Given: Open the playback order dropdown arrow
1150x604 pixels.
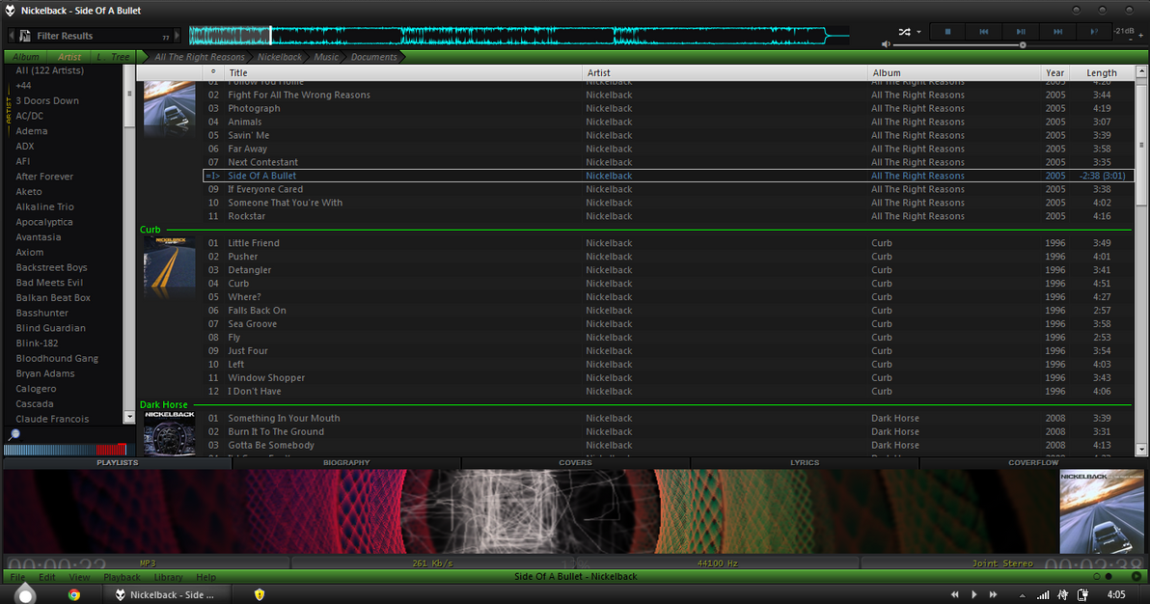Looking at the screenshot, I should point(919,32).
